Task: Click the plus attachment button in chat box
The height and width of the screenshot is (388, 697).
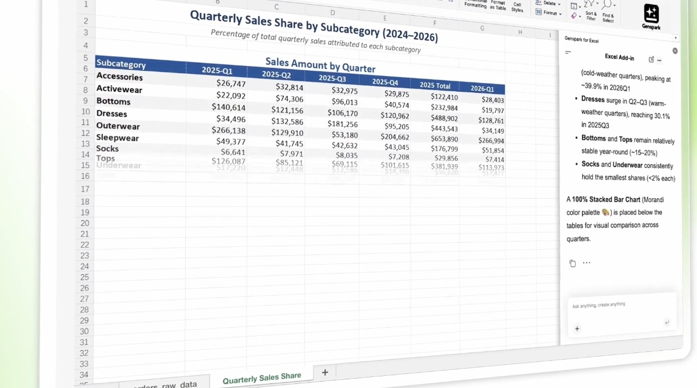Action: (577, 329)
